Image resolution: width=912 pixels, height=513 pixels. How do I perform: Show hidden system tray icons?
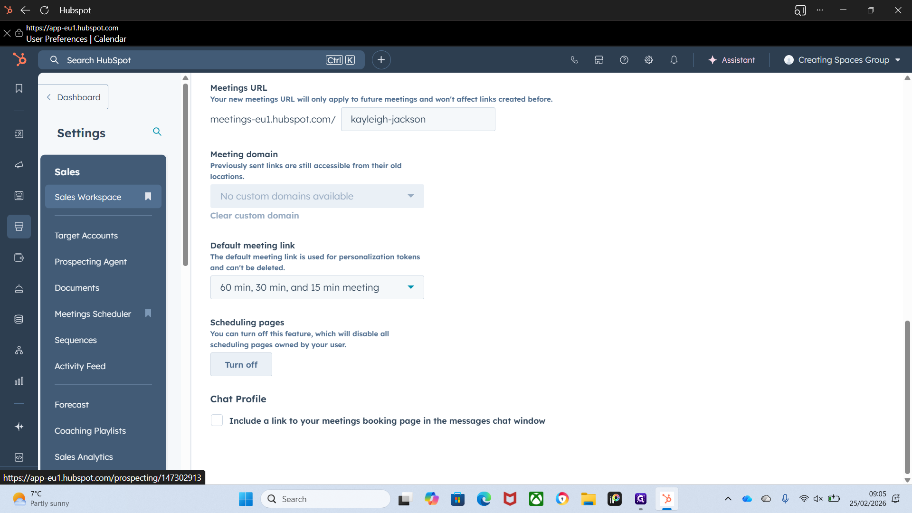pyautogui.click(x=728, y=499)
